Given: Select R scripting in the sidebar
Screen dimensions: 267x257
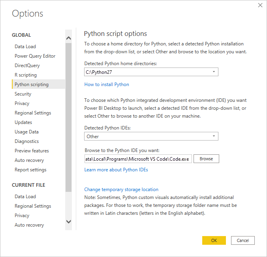Looking at the screenshot, I should click(26, 75).
